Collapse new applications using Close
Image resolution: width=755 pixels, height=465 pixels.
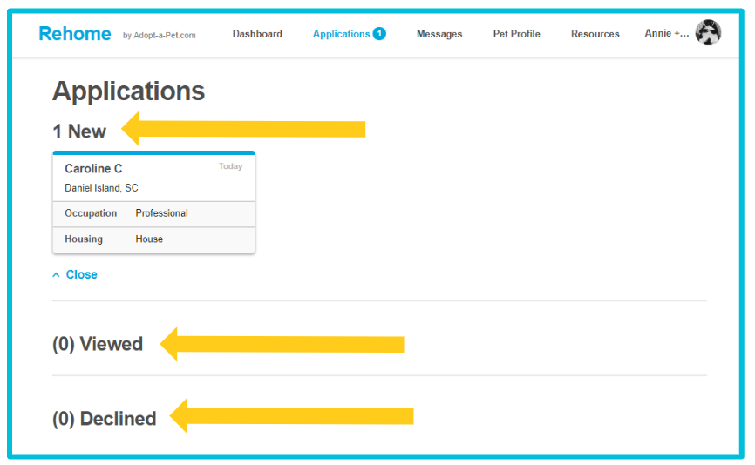tap(81, 275)
